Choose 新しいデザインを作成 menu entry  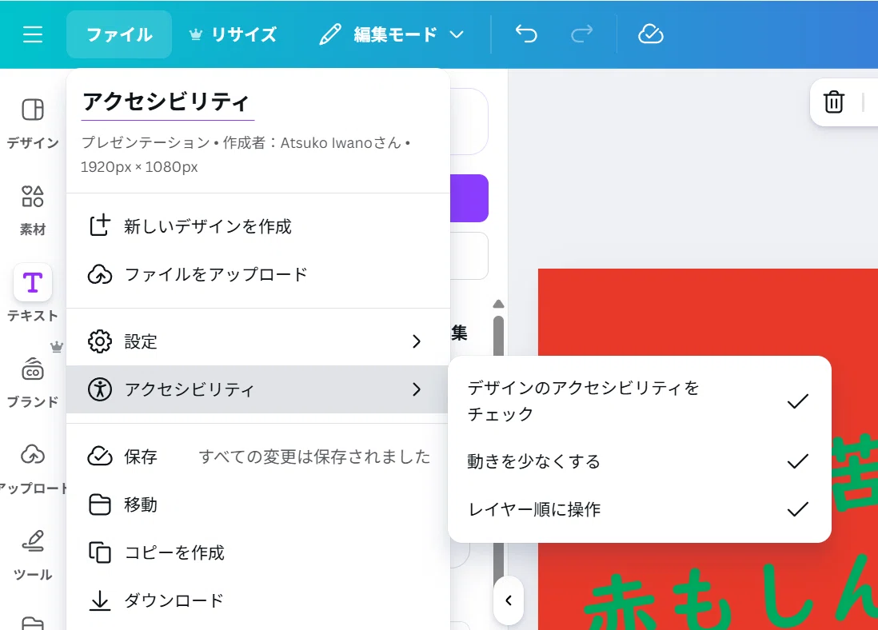coord(258,226)
